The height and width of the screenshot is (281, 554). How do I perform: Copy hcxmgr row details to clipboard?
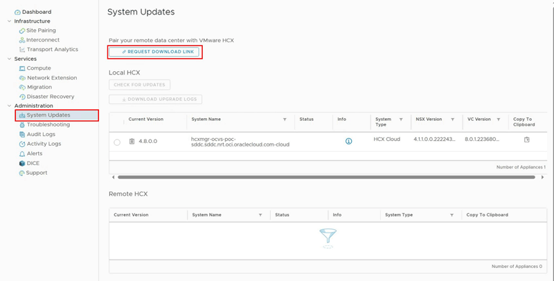pyautogui.click(x=527, y=139)
